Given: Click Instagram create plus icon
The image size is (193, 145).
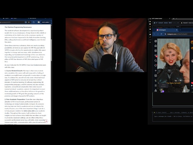Looking at the screenshot, I should pos(156,70).
